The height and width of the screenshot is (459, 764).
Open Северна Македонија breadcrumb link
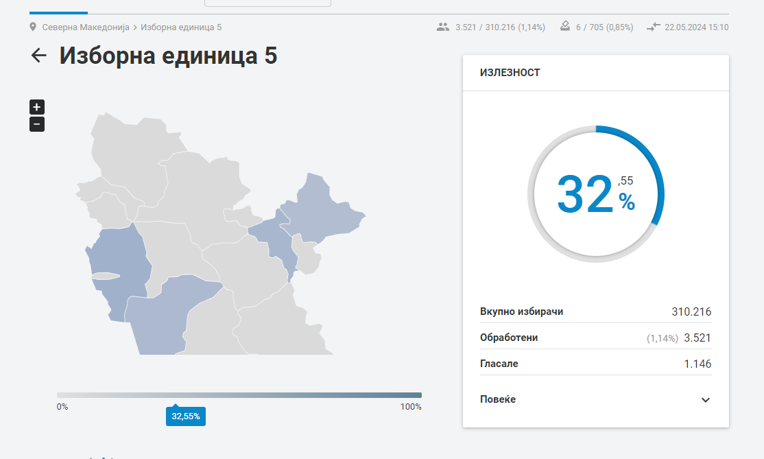(x=86, y=27)
